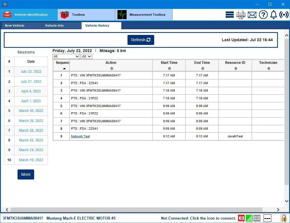Click the Last Updated: Jul 22 16:44 text
This screenshot has width=290, height=223.
(247, 40)
